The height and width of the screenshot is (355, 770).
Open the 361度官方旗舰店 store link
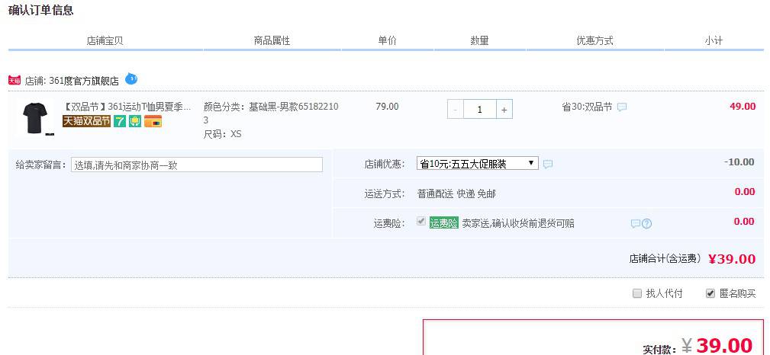84,81
